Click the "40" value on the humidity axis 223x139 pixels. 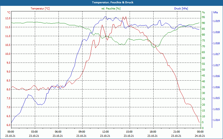(203, 81)
